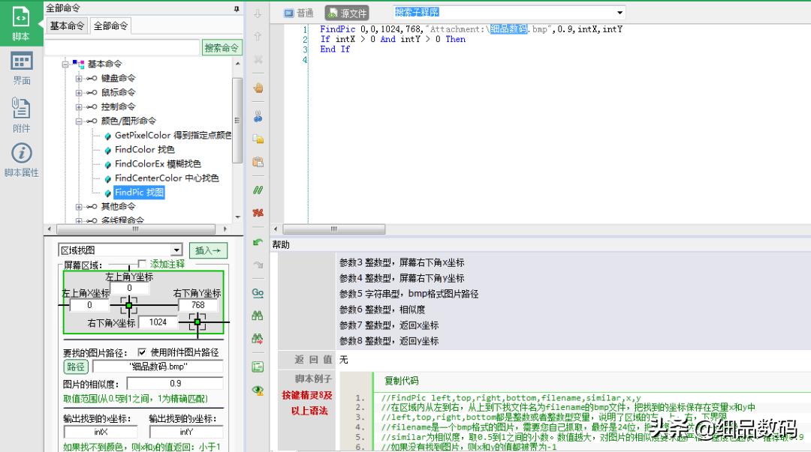The height and width of the screenshot is (452, 811).
Task: Switch to the 基本命令 tab
Action: point(67,26)
